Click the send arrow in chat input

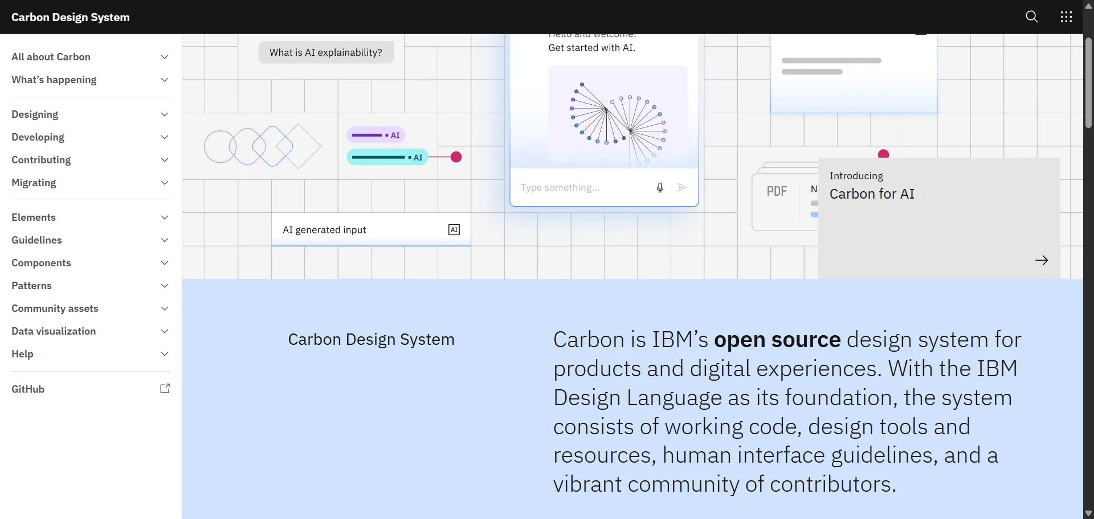click(x=682, y=187)
